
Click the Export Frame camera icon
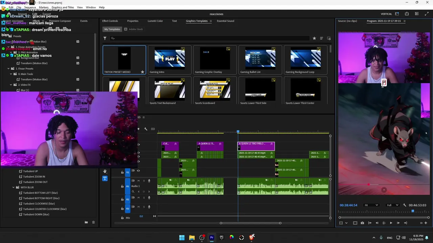click(x=362, y=223)
